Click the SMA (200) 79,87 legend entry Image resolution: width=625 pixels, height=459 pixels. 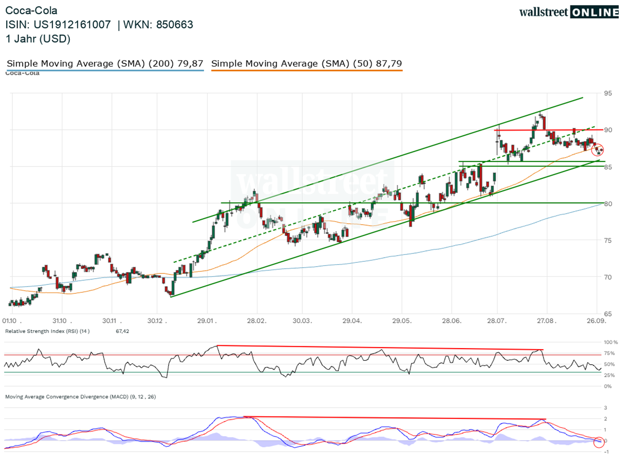[105, 63]
